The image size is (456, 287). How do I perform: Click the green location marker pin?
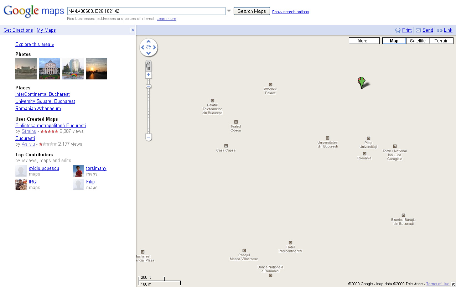(362, 83)
